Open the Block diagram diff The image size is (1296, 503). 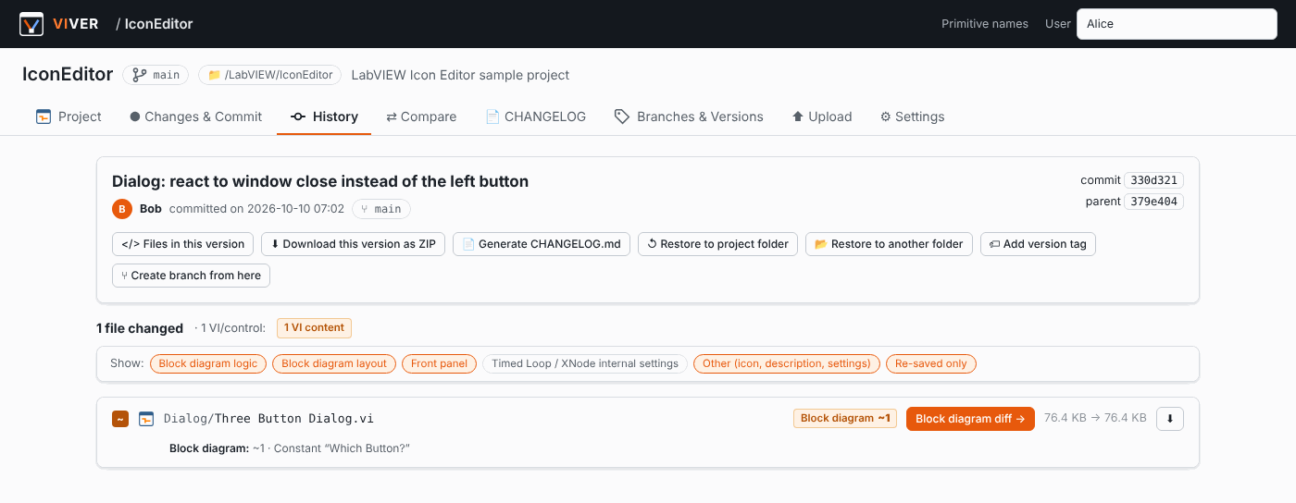coord(970,419)
